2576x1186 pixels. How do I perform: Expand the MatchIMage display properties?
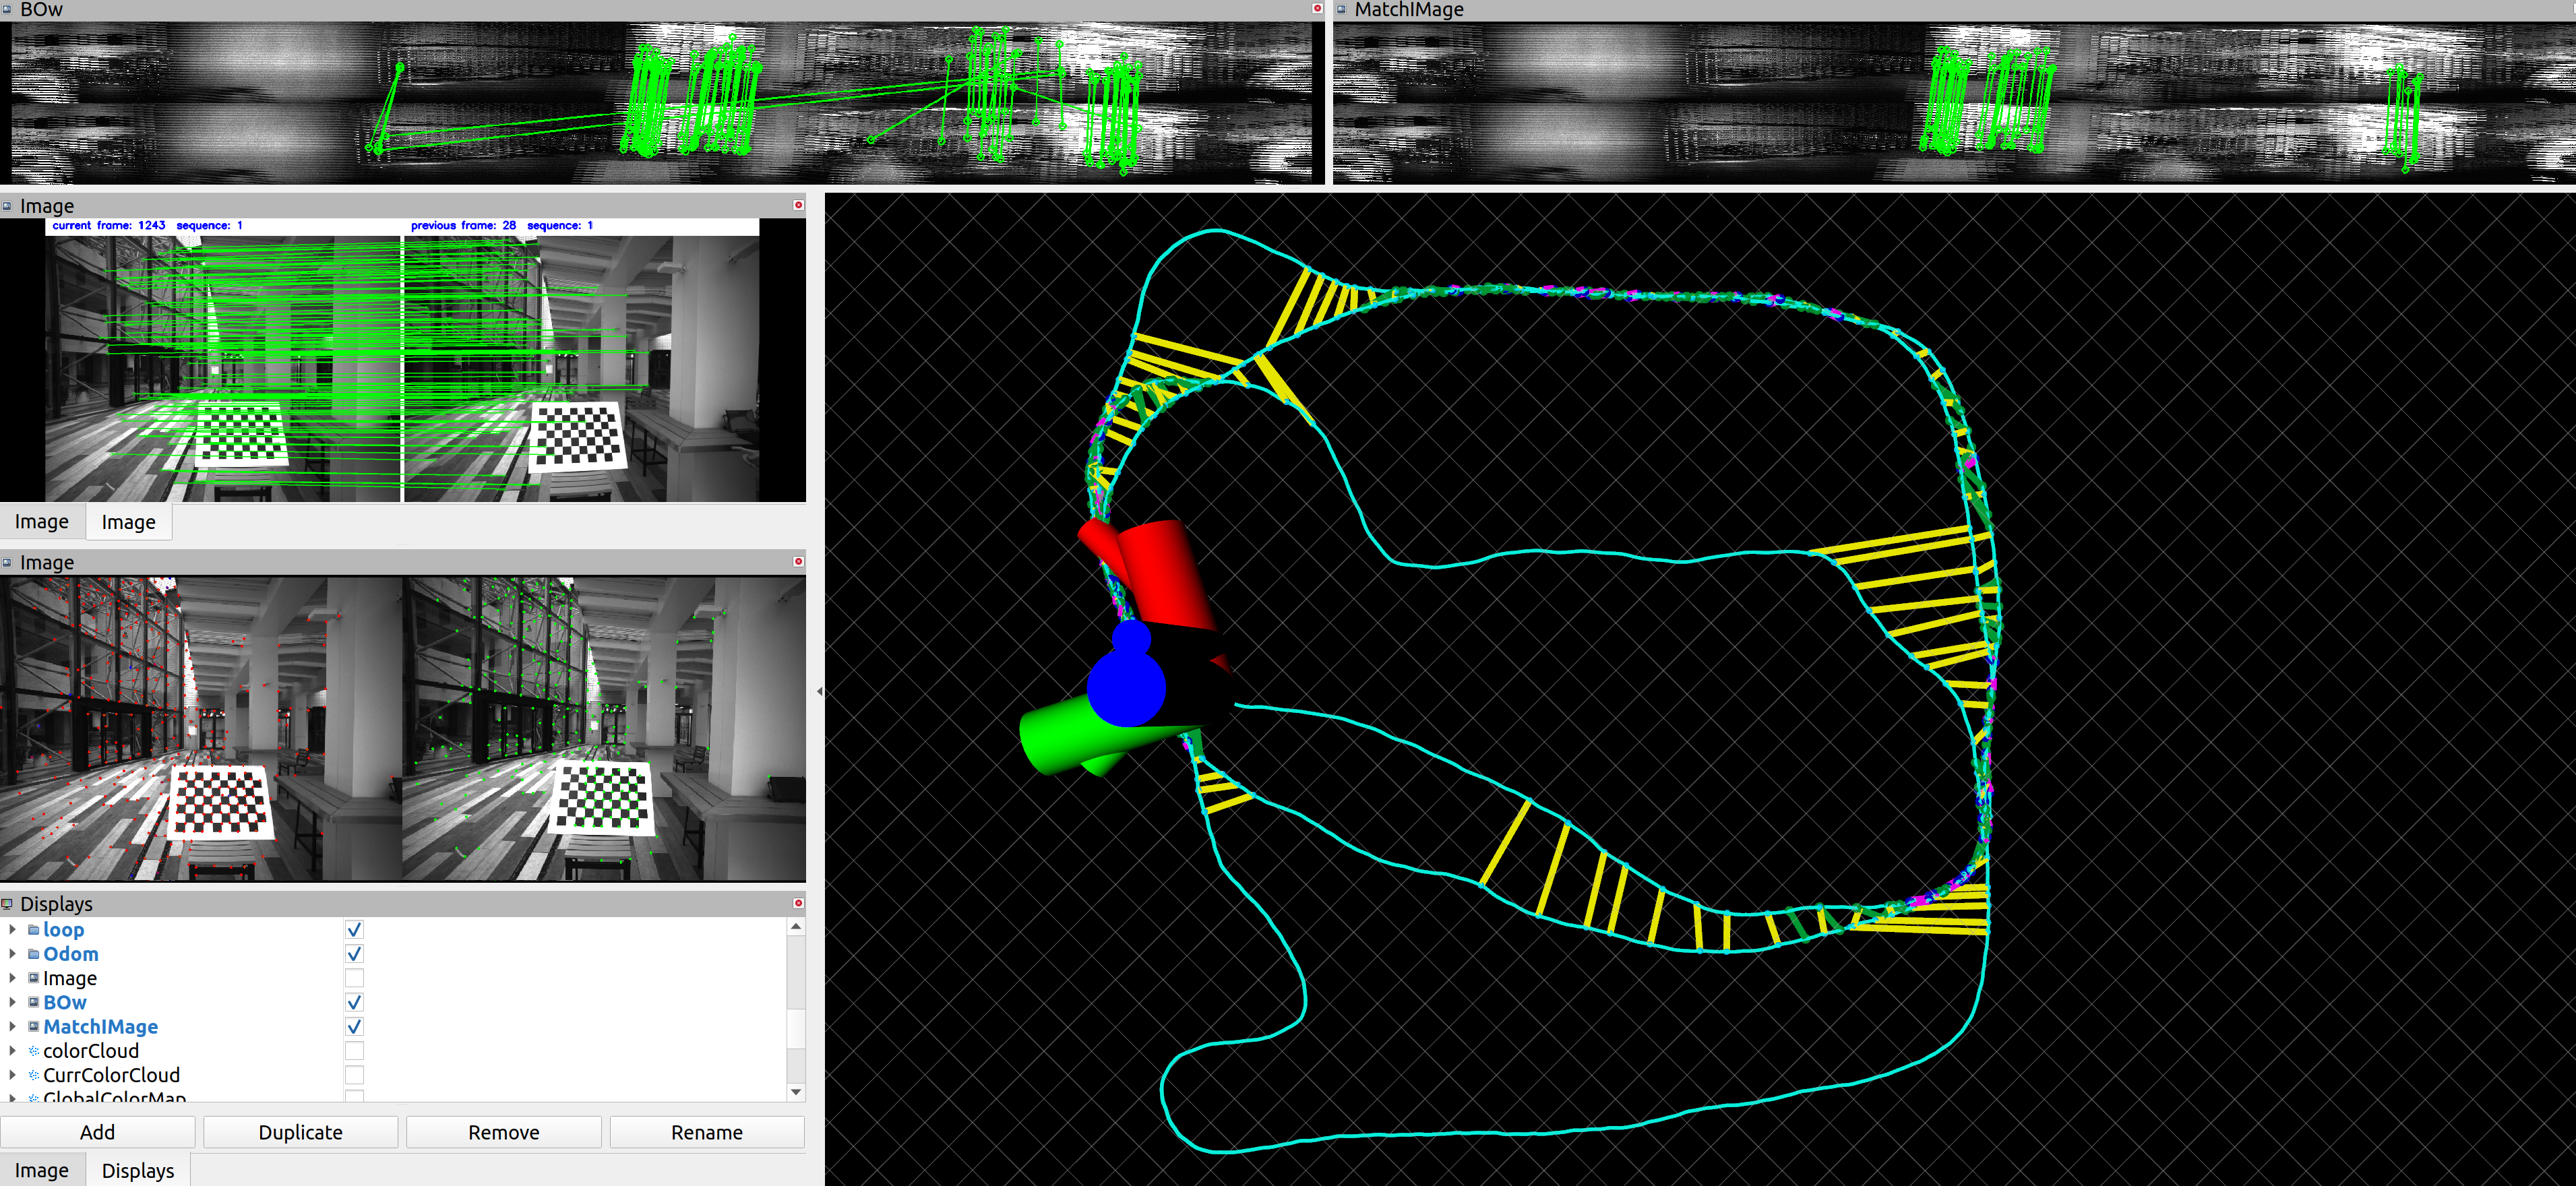12,1026
